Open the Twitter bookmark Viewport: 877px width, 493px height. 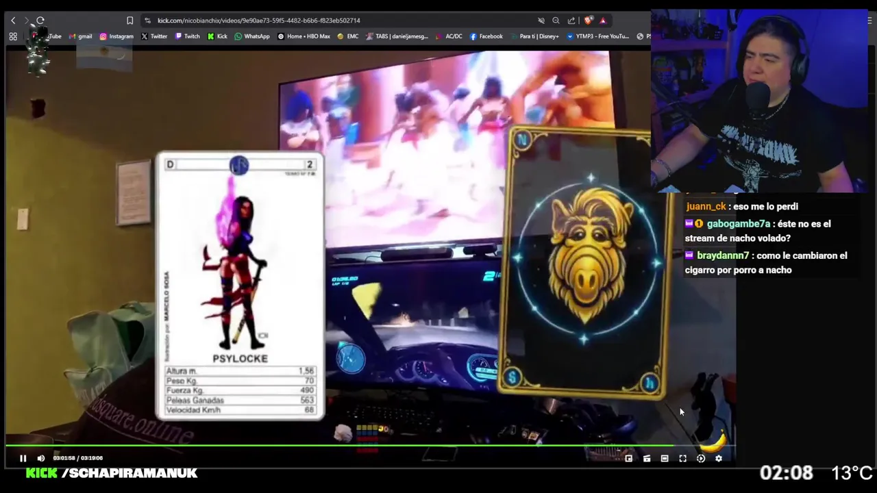click(x=154, y=36)
